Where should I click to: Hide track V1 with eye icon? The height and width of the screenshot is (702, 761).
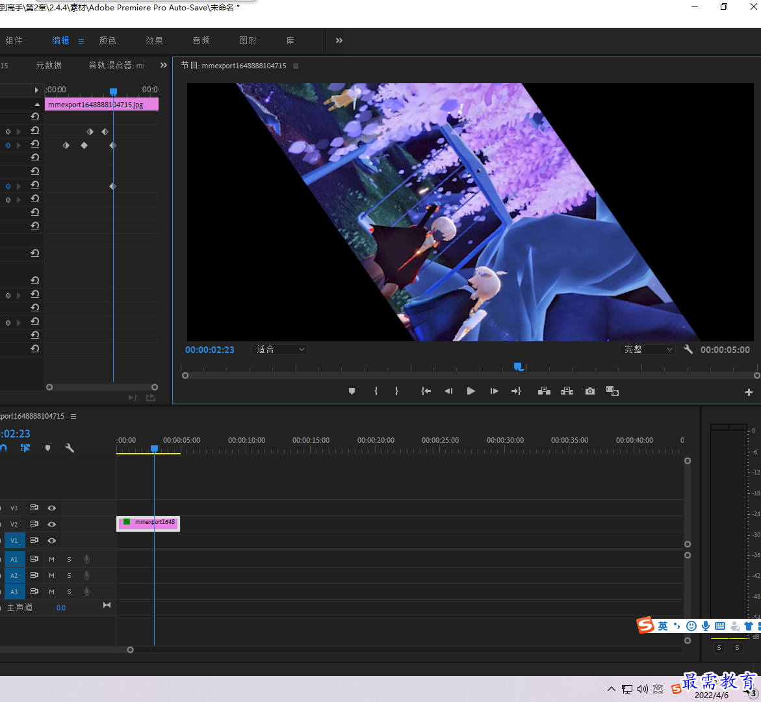52,540
